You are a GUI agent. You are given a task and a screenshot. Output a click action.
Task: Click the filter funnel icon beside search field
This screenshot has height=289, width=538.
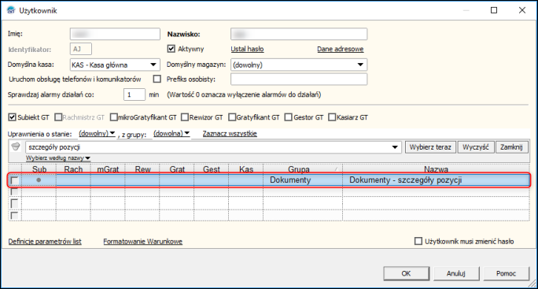coord(16,147)
